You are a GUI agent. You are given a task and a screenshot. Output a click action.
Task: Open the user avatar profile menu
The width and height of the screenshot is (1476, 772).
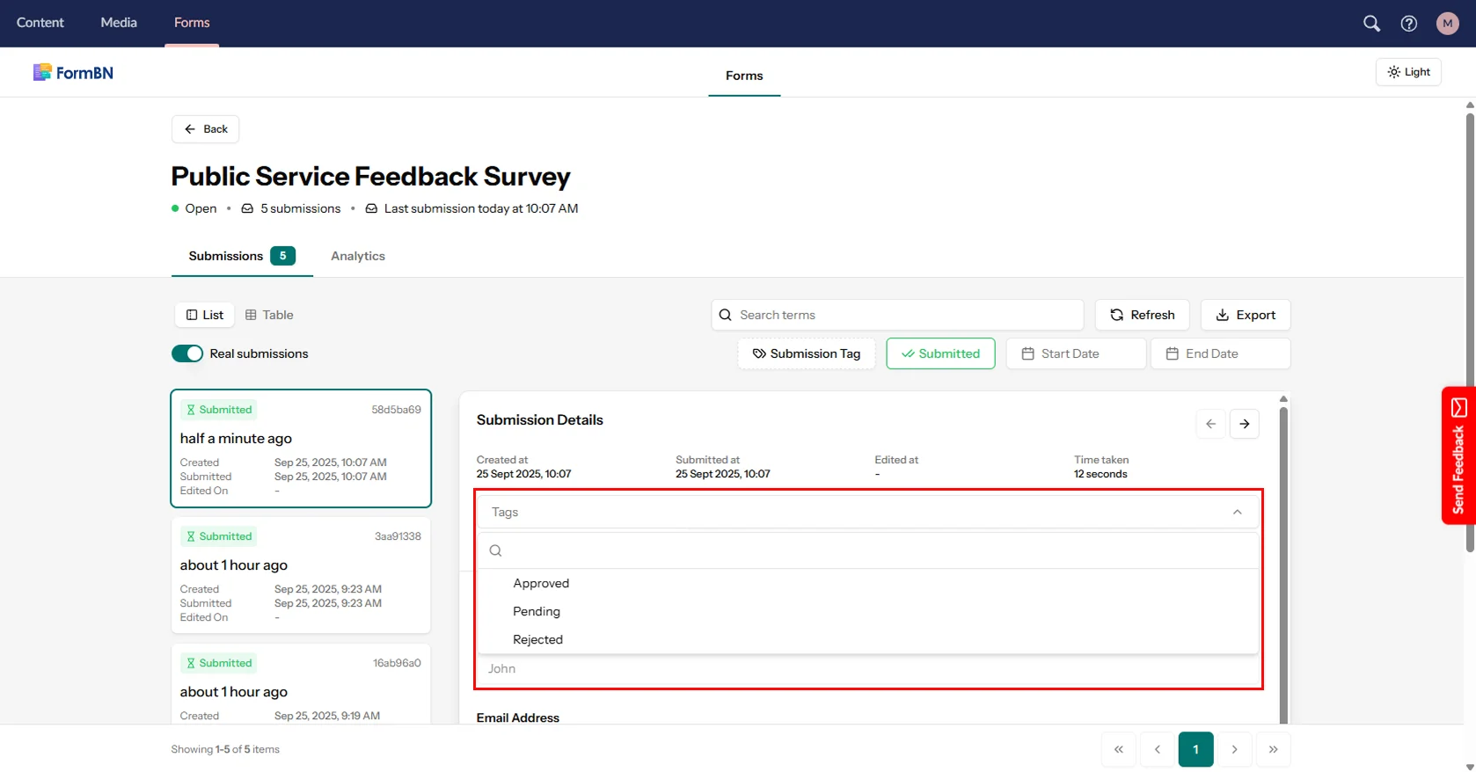tap(1447, 24)
